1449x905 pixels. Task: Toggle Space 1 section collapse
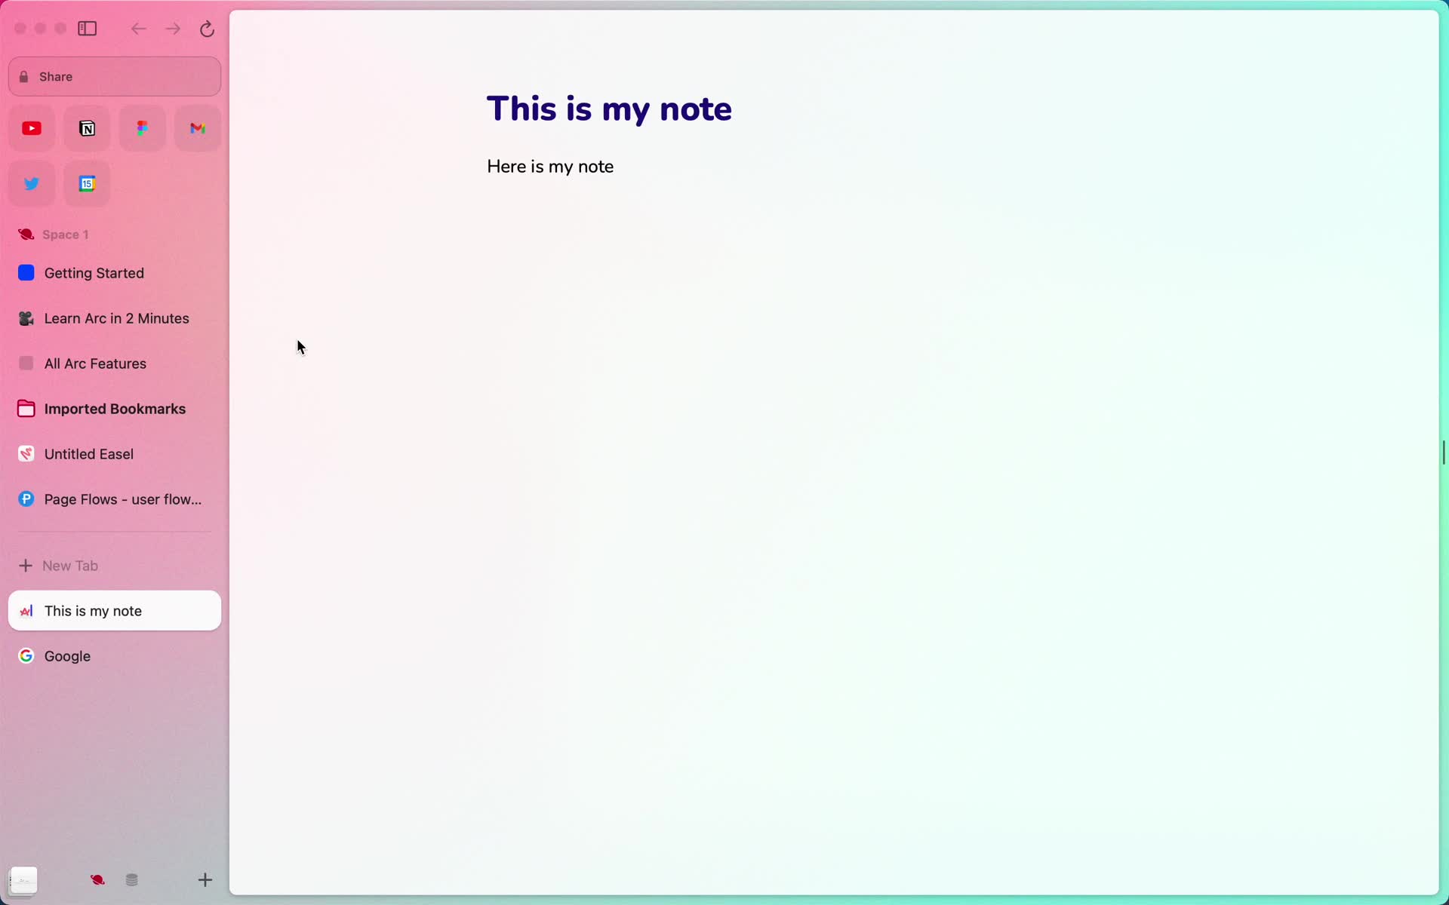coord(66,234)
